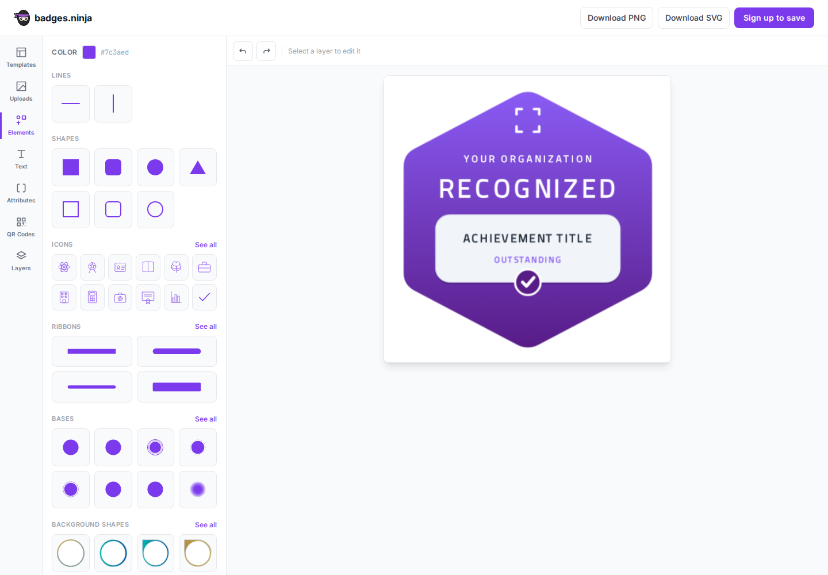Select the ACHIEVEMENT TITLE text layer
The height and width of the screenshot is (575, 828).
tap(527, 239)
